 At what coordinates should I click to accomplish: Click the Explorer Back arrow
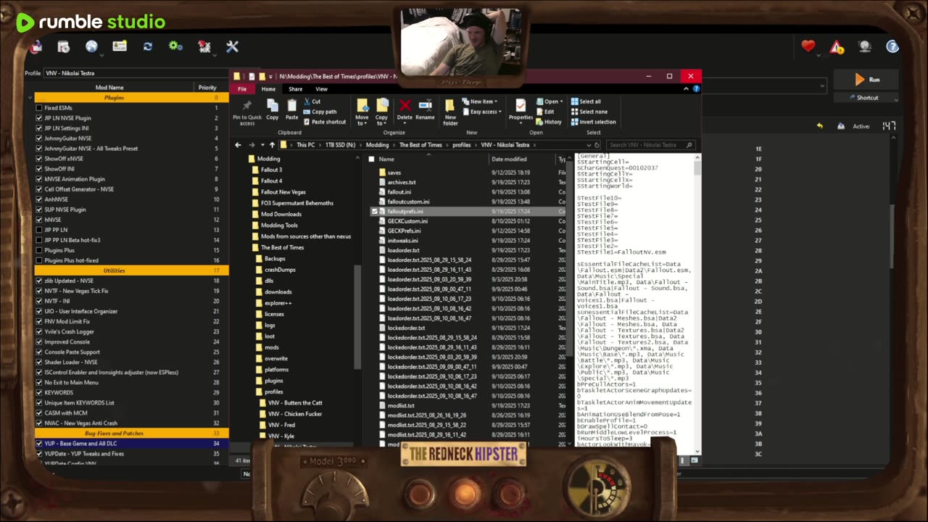pyautogui.click(x=238, y=145)
